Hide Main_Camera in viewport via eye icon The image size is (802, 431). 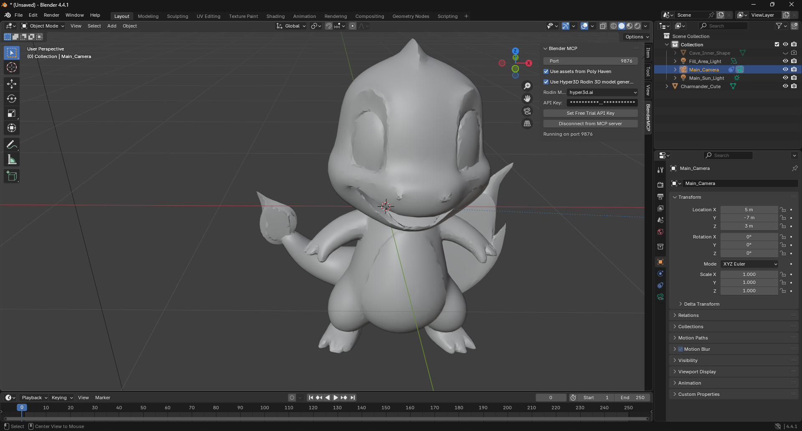[x=785, y=69]
